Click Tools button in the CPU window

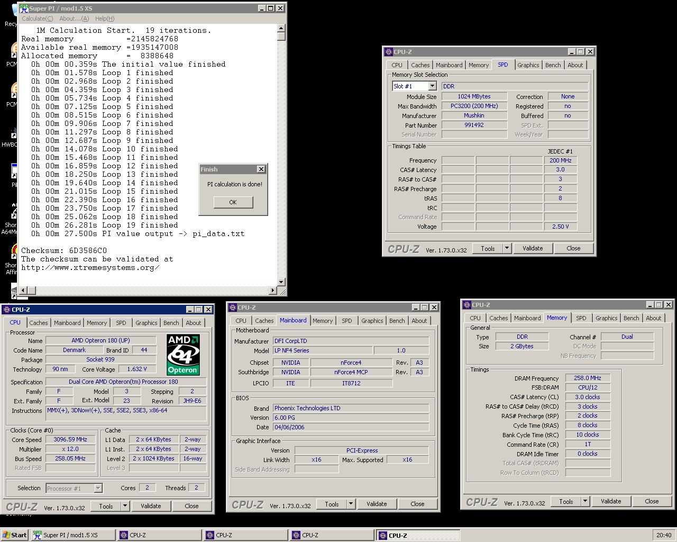[x=106, y=506]
